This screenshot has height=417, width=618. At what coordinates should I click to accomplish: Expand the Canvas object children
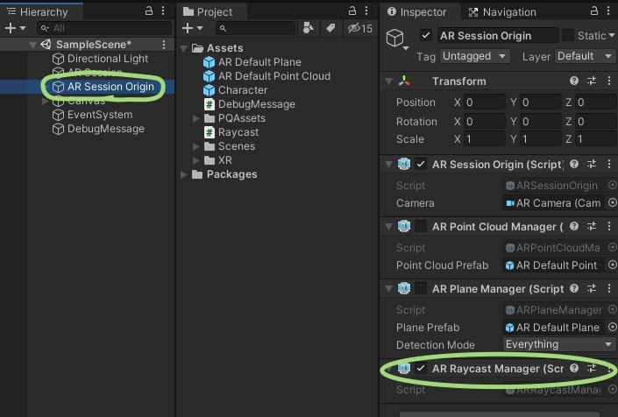(x=45, y=102)
